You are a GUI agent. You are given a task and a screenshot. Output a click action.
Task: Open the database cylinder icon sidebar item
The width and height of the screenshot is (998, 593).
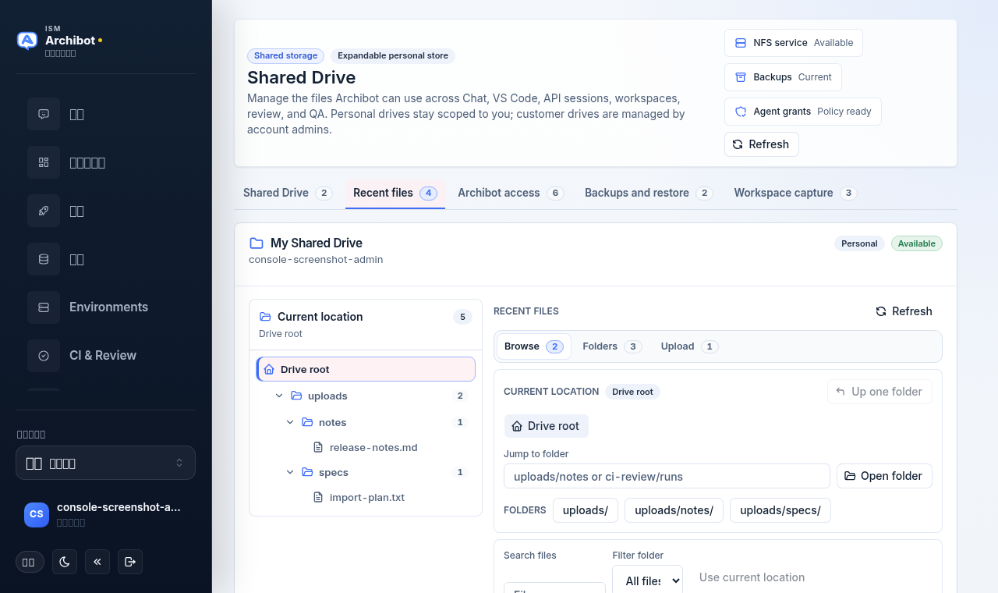point(44,259)
